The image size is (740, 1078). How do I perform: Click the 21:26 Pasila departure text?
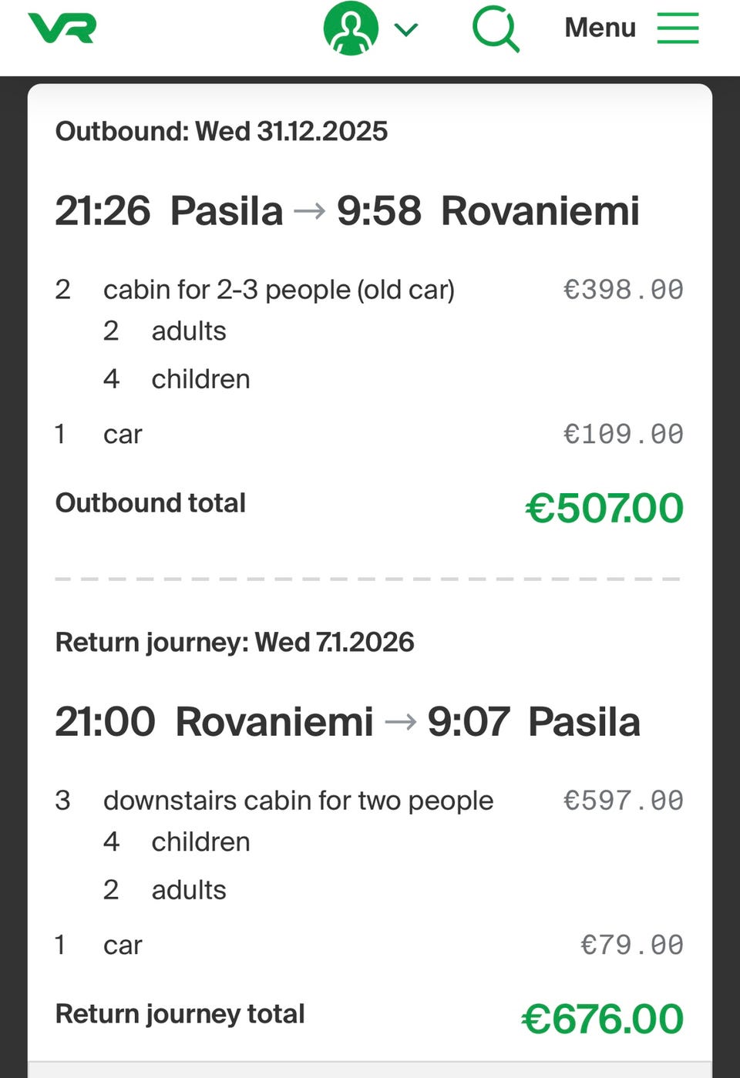(x=169, y=210)
